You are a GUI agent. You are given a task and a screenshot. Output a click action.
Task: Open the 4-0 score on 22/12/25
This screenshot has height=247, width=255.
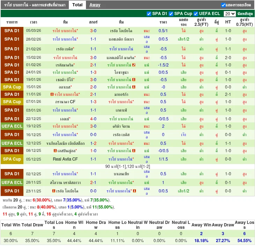click(93, 119)
